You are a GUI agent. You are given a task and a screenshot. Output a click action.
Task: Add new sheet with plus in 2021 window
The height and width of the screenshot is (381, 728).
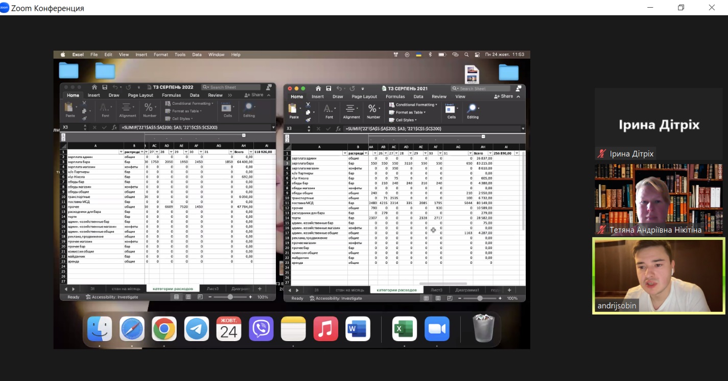tap(509, 290)
